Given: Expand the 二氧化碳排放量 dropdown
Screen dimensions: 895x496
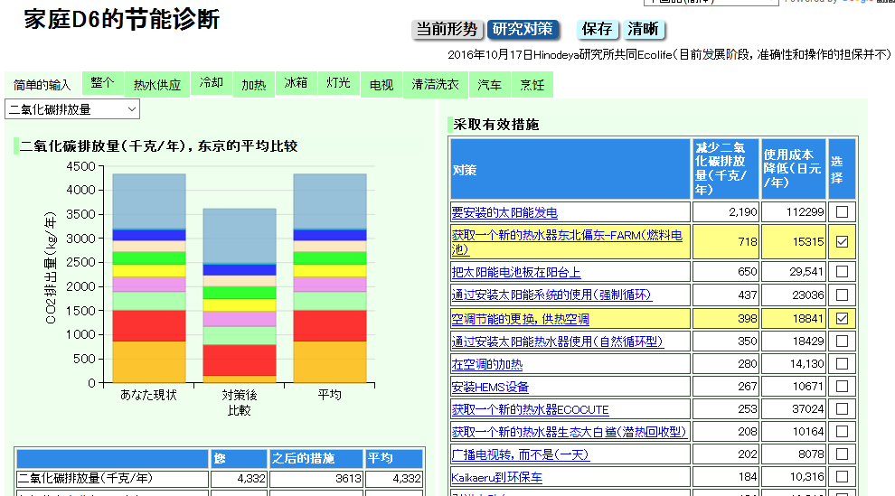Looking at the screenshot, I should pos(72,109).
